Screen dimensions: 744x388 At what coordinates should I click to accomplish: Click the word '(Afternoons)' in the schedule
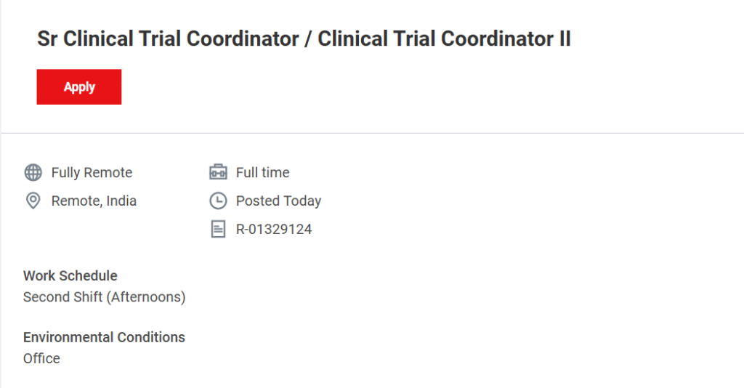pyautogui.click(x=146, y=296)
